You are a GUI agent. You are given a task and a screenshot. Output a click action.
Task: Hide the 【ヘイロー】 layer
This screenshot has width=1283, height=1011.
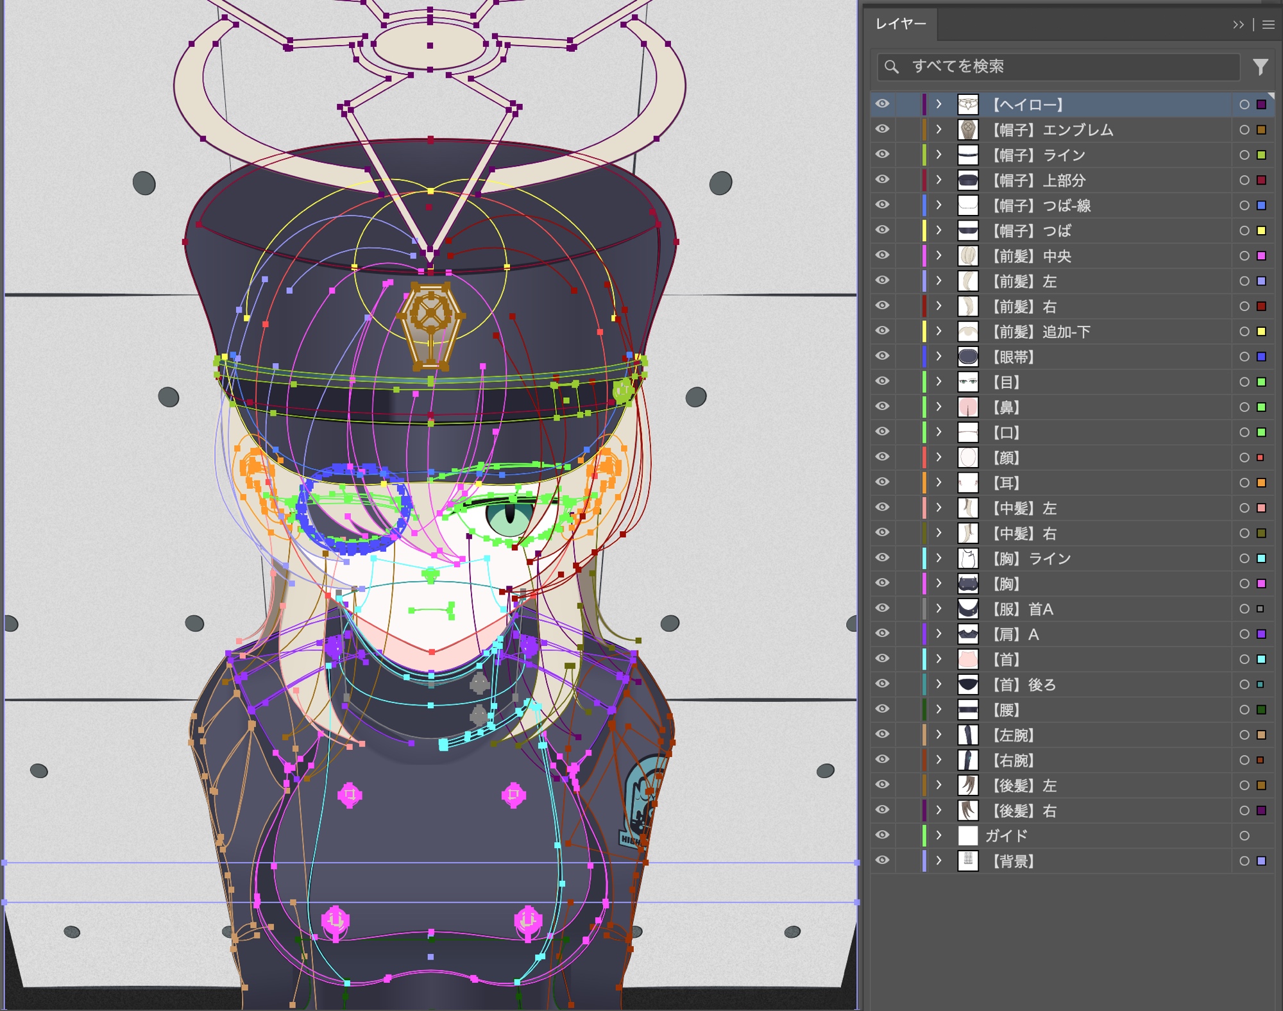click(x=883, y=104)
